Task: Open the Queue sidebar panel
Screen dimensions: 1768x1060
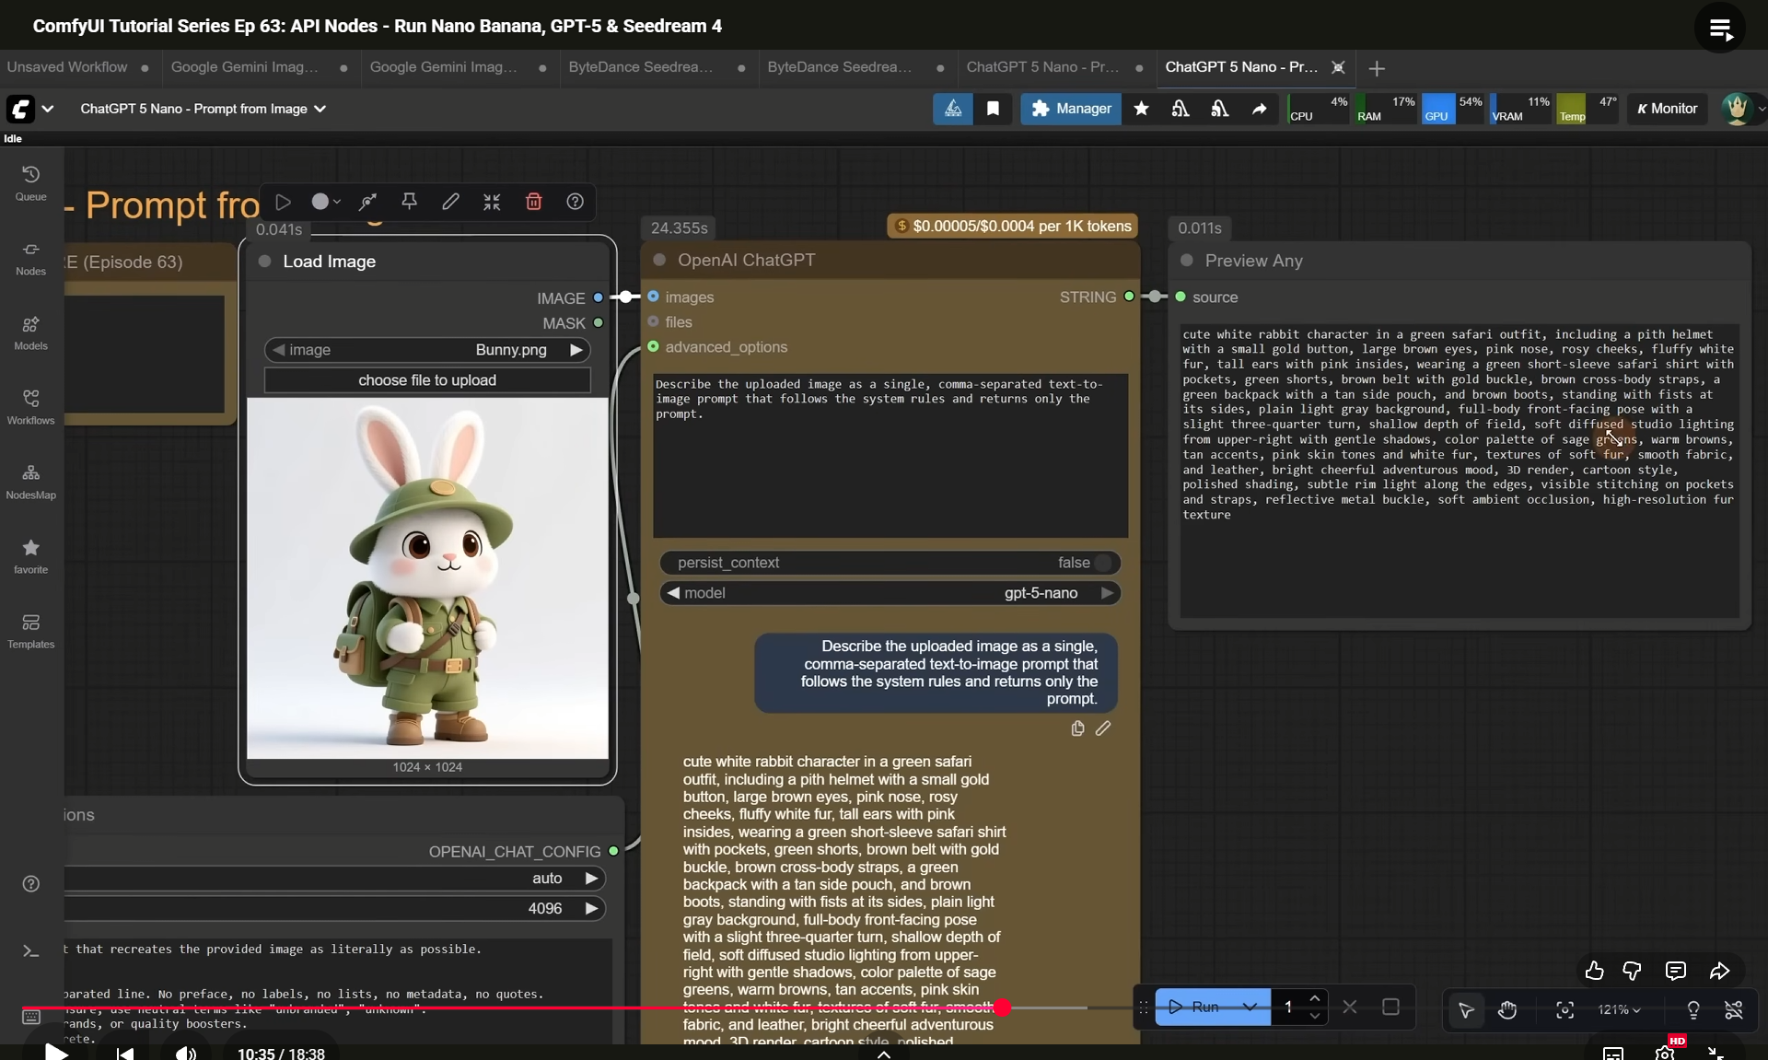Action: tap(30, 182)
